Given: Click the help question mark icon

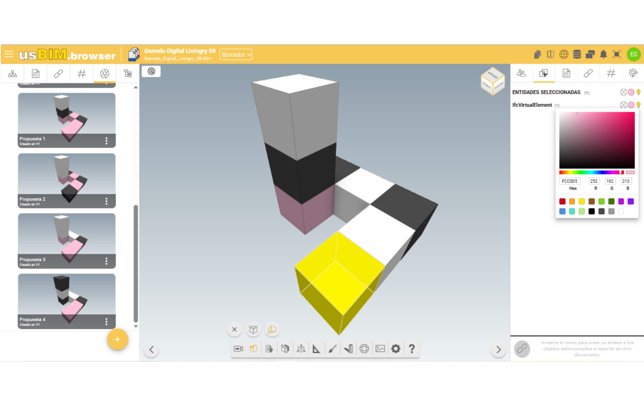Looking at the screenshot, I should click(x=412, y=349).
